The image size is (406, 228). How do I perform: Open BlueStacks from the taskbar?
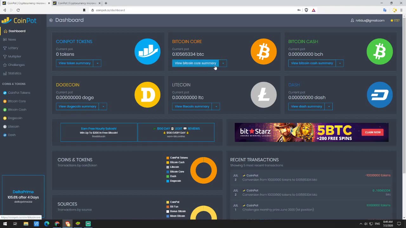(x=78, y=224)
